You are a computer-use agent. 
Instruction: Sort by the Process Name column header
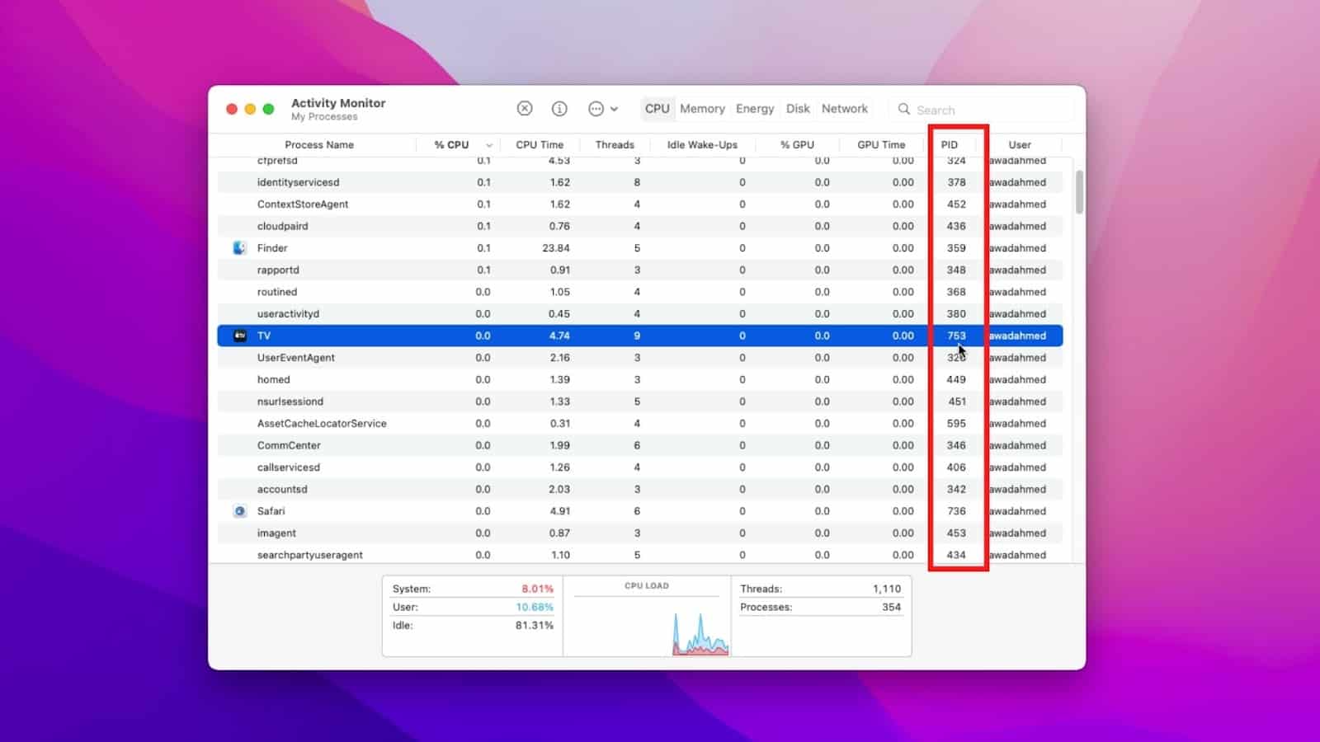coord(319,144)
